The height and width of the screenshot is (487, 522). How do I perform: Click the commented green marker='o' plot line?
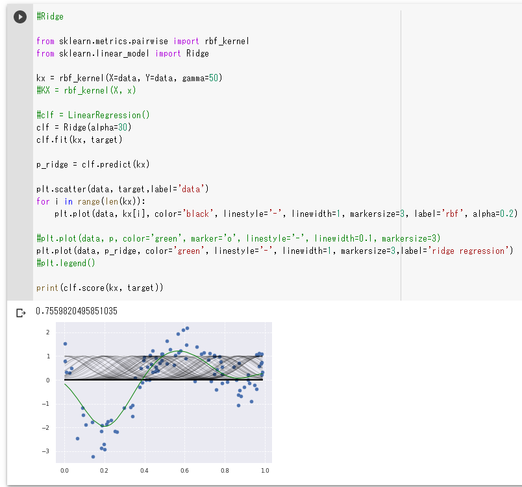point(238,238)
